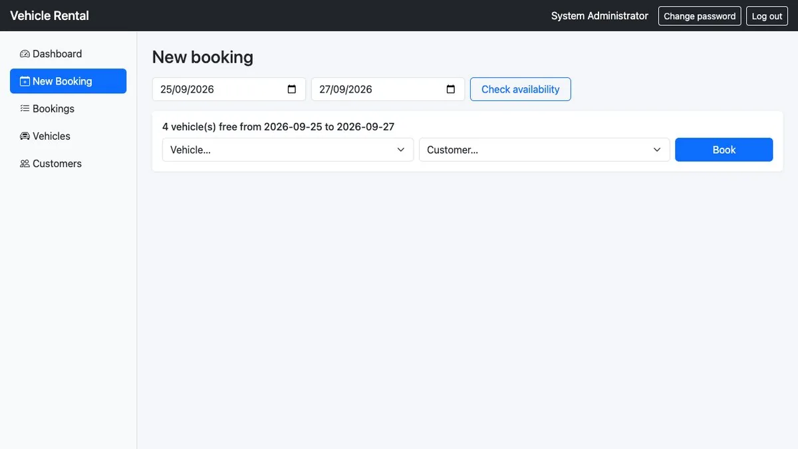Click the Vehicles car icon

tap(25, 136)
